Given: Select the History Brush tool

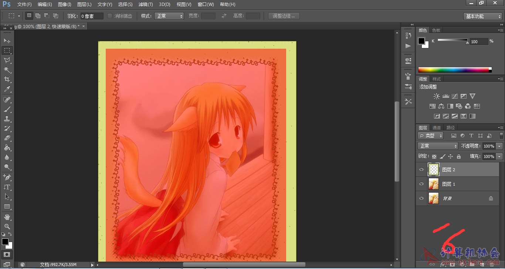Looking at the screenshot, I should point(7,129).
